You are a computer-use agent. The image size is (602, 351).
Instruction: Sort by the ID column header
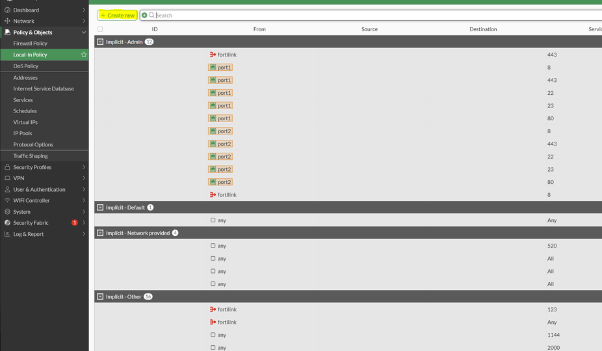tap(155, 29)
